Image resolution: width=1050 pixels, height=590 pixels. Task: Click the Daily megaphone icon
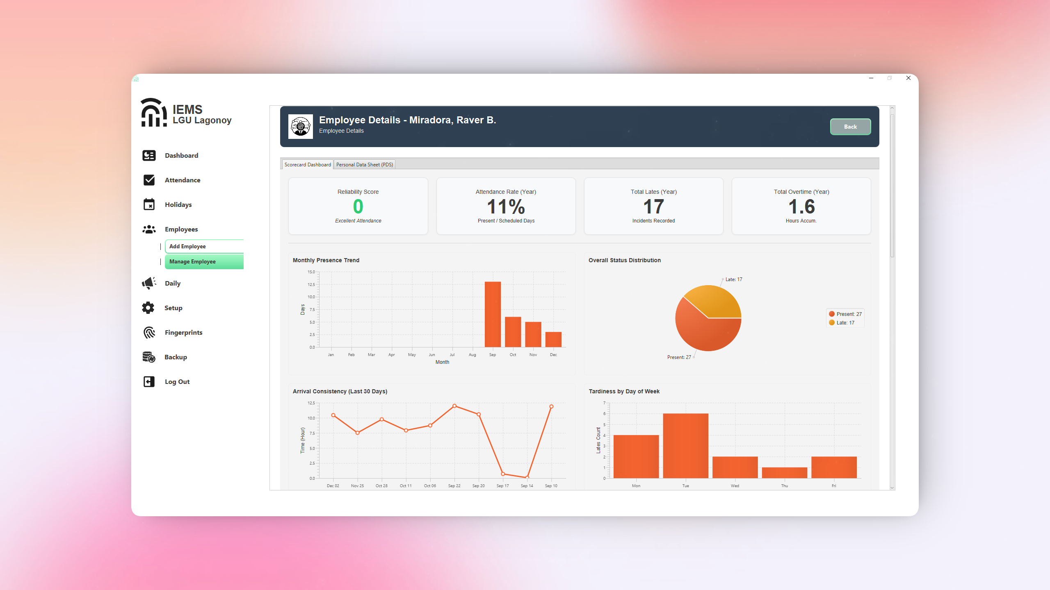(x=149, y=283)
